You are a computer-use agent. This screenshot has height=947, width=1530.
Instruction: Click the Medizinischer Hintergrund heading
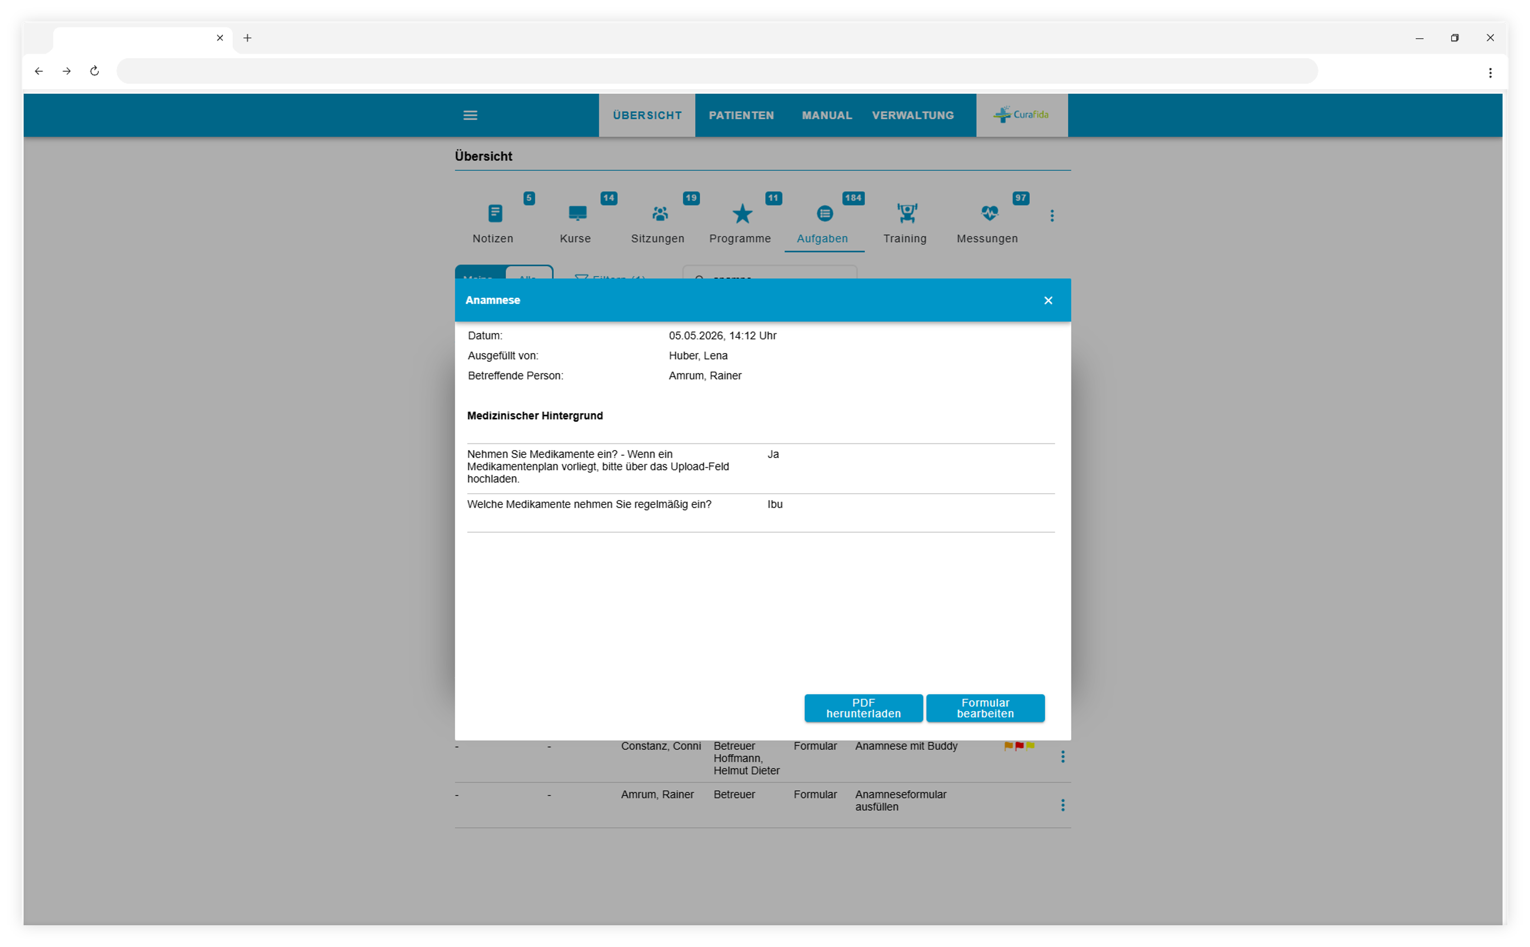[x=534, y=416]
